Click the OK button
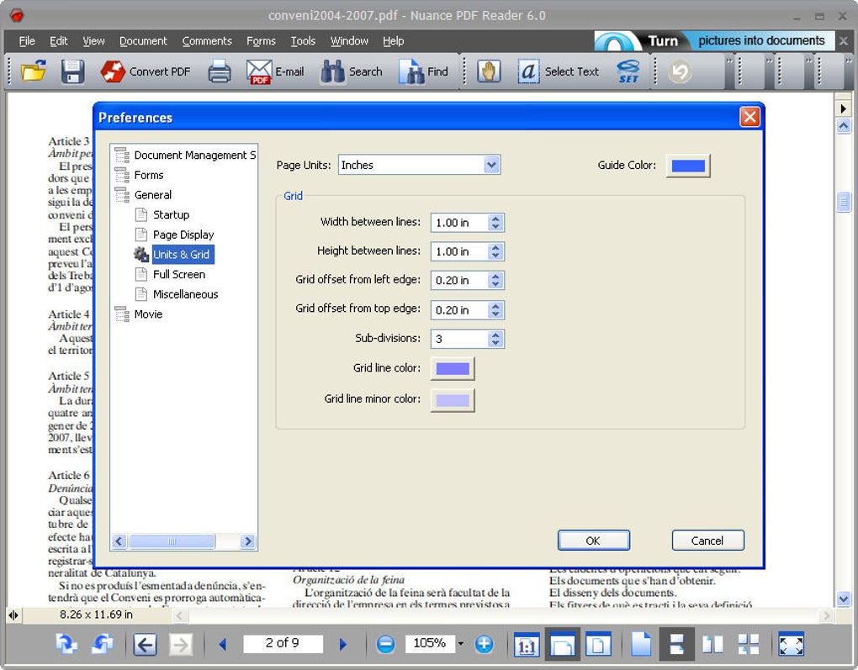 click(594, 541)
